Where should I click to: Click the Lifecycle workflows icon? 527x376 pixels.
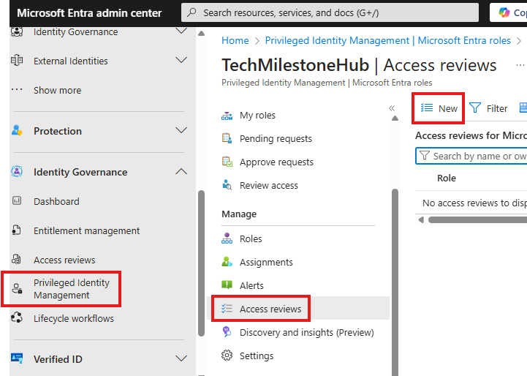(17, 318)
